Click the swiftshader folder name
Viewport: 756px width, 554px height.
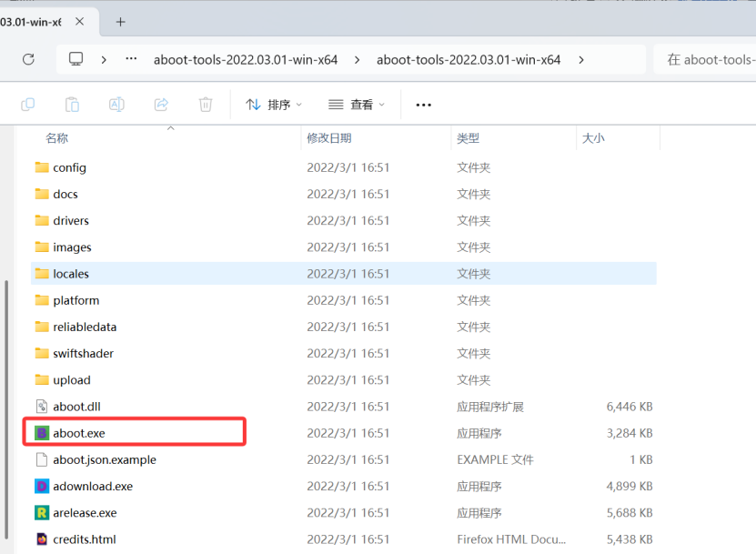click(83, 353)
